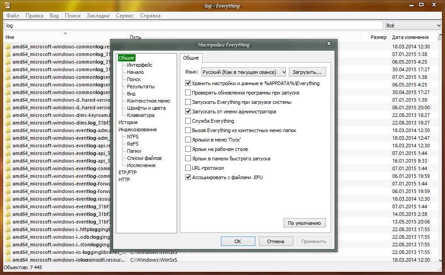This screenshot has height=275, width=445.
Task: Open the Файл menu
Action: [13, 16]
